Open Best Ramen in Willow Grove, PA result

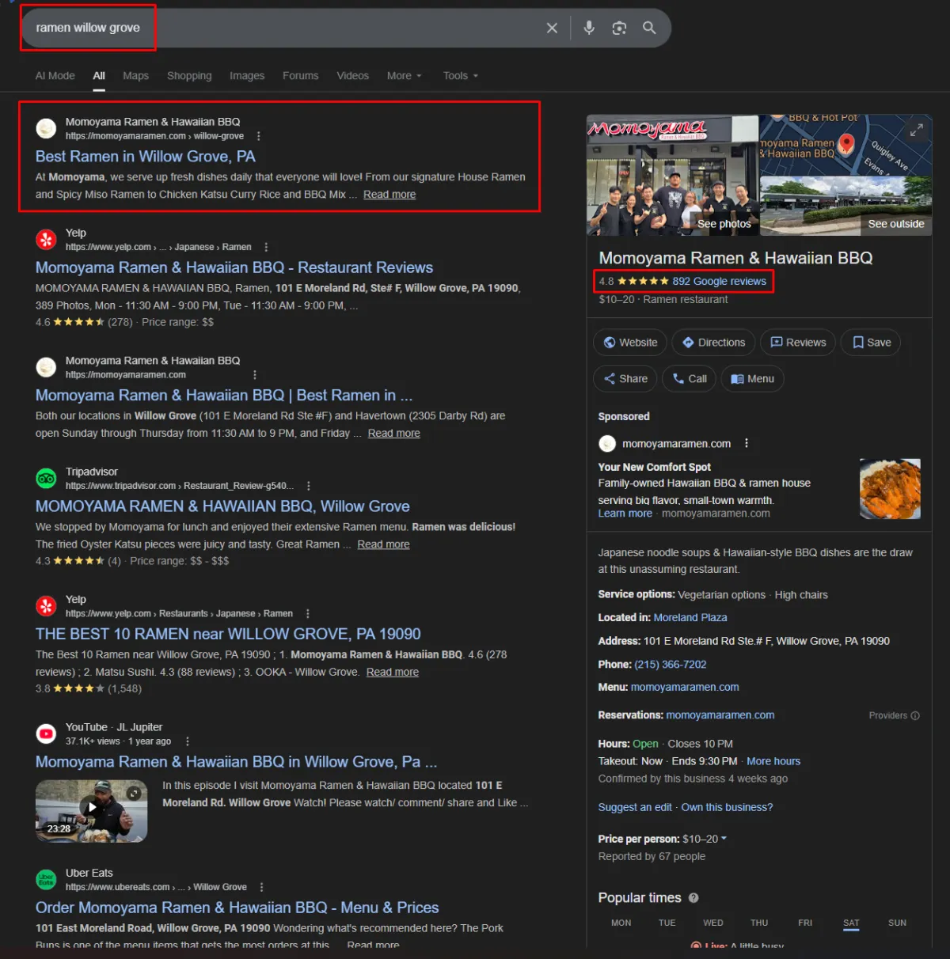click(x=145, y=157)
